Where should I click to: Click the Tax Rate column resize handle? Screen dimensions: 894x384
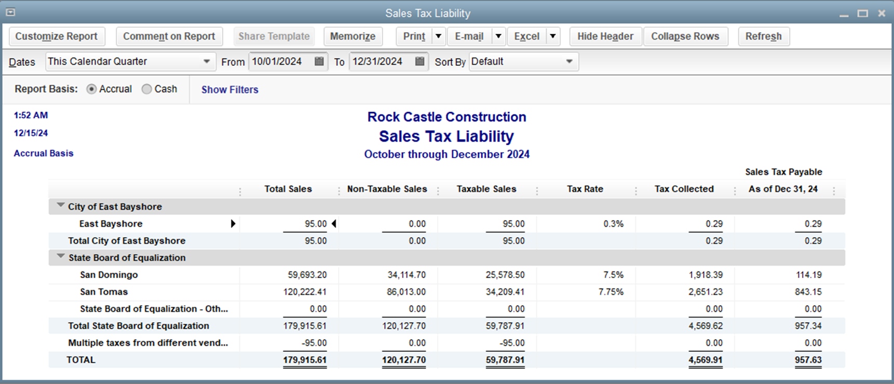click(x=636, y=190)
